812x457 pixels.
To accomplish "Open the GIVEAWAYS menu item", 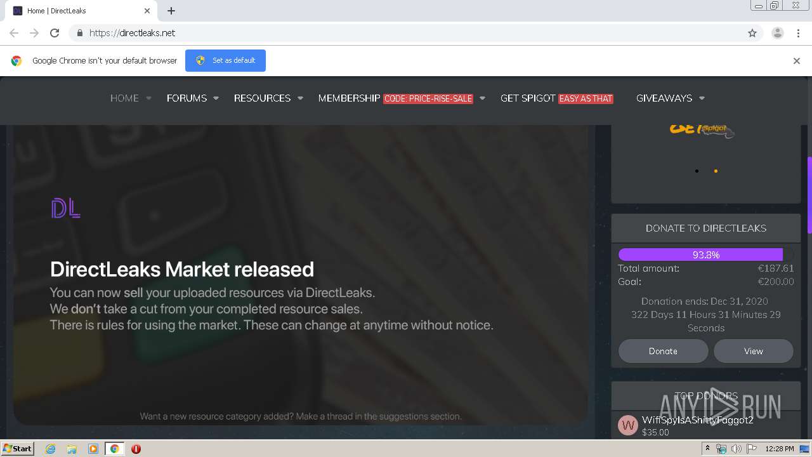I will pyautogui.click(x=664, y=98).
